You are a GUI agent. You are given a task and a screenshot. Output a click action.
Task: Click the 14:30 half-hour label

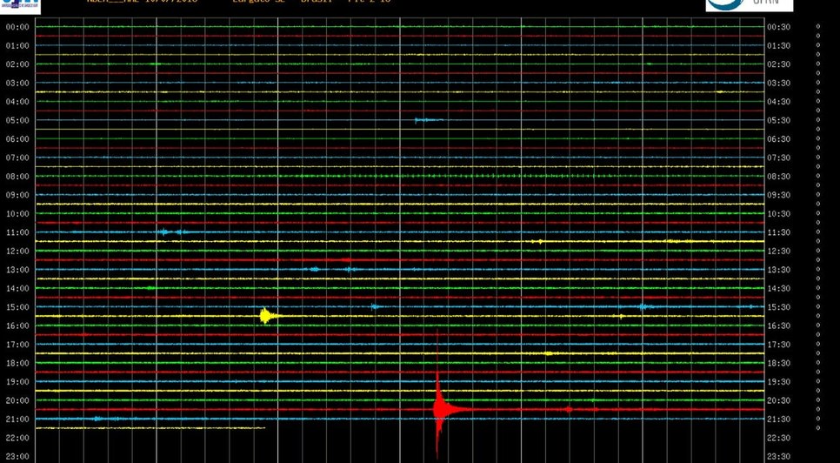click(779, 288)
